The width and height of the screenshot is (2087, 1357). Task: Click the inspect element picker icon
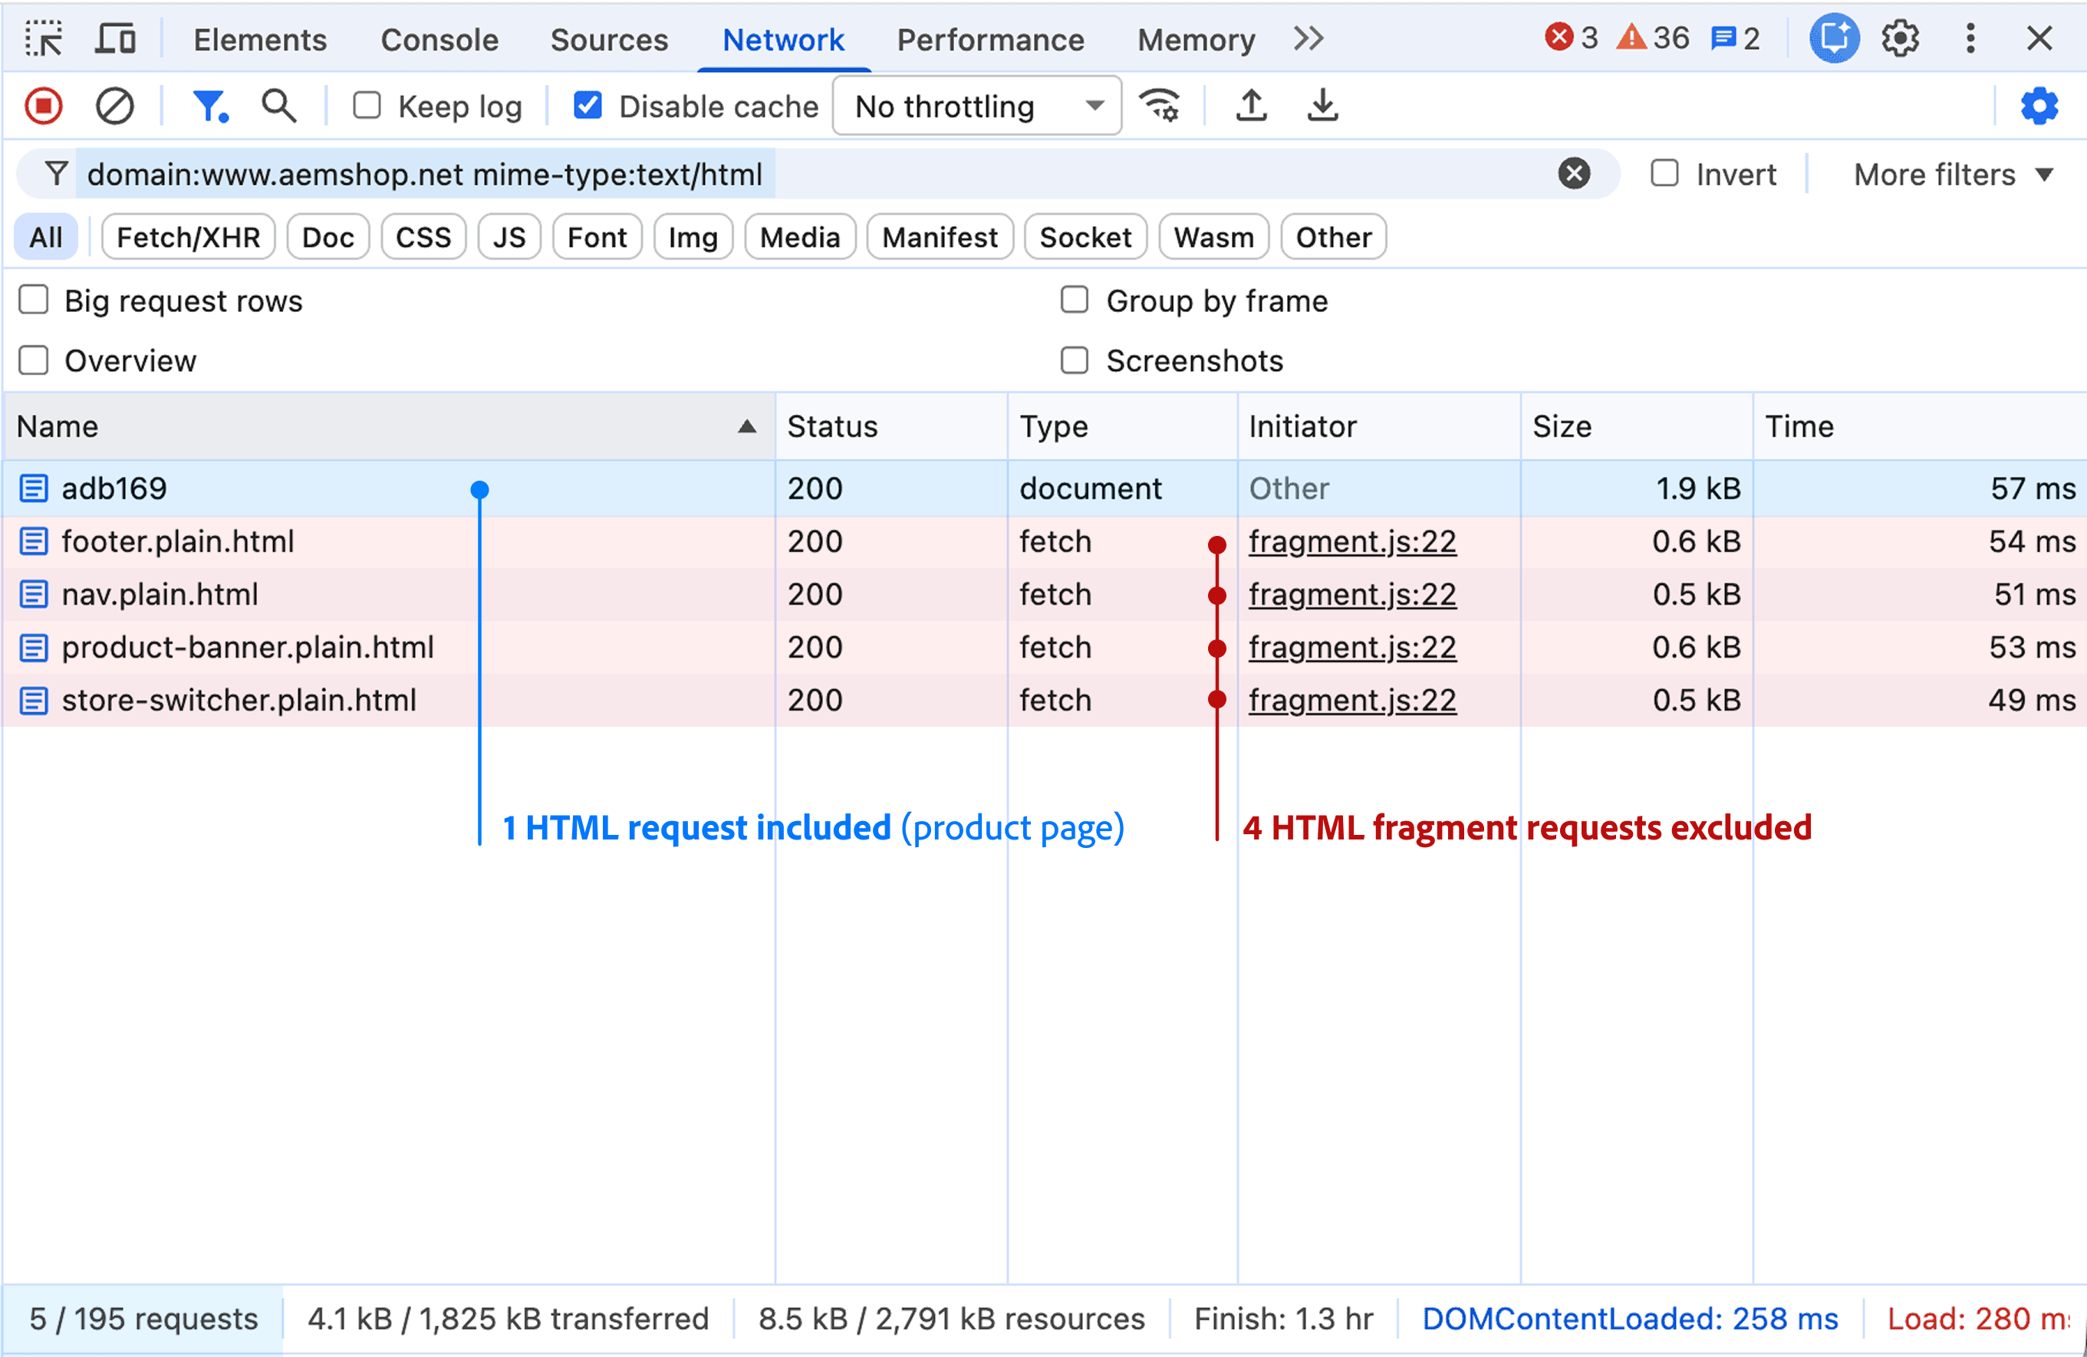pos(43,39)
